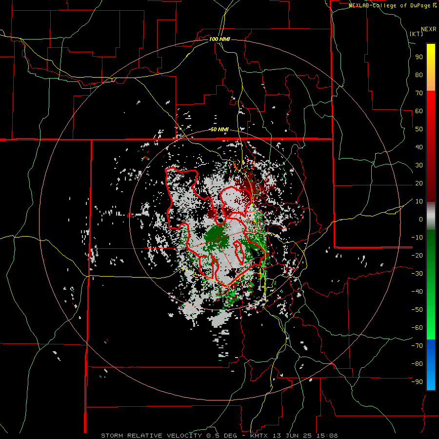Select the -90 scale label
The width and height of the screenshot is (439, 439).
(x=417, y=382)
